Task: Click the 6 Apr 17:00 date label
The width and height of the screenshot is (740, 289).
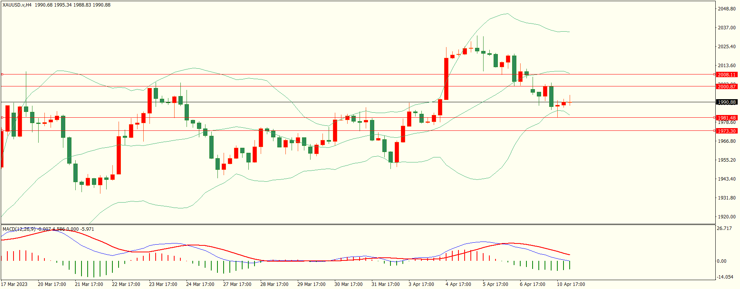Action: pos(533,284)
